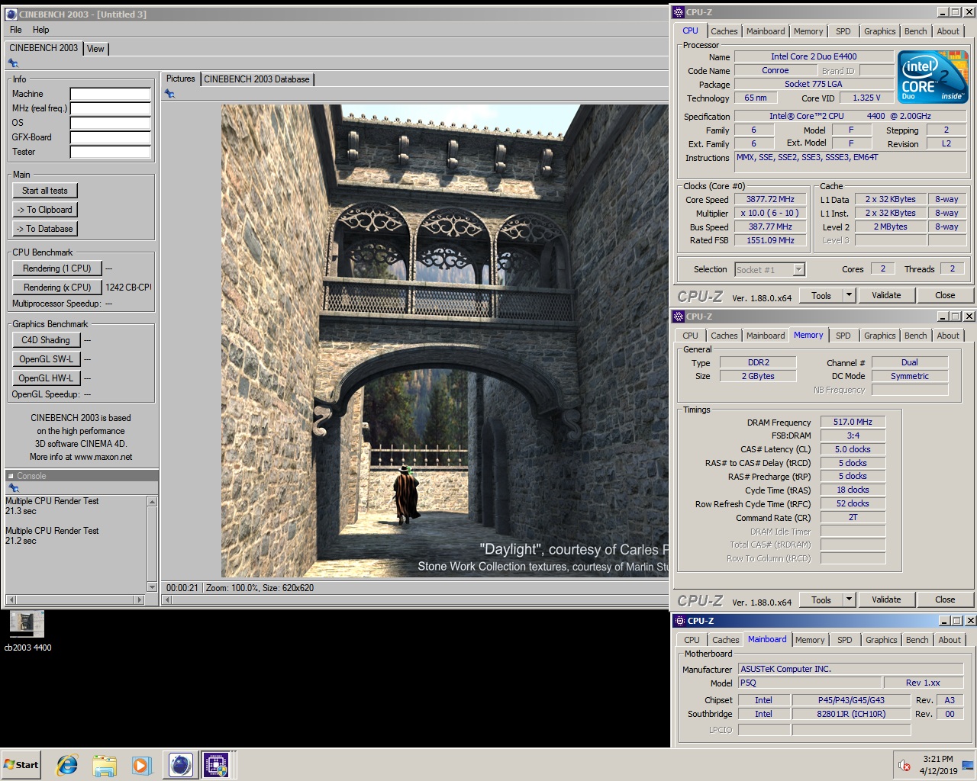Click the pin icon in the Console panel

[13, 487]
